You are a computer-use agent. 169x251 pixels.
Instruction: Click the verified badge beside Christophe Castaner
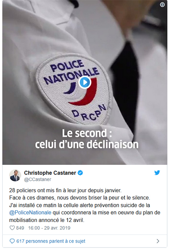pos(80,173)
